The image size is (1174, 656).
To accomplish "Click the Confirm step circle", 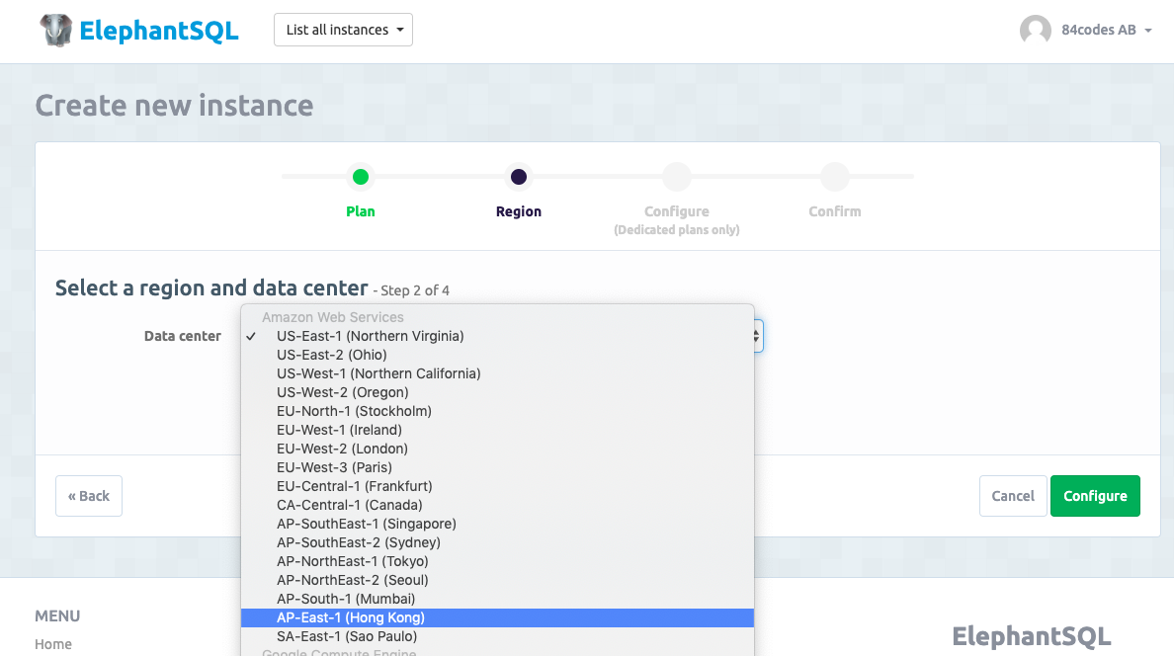I will [835, 178].
